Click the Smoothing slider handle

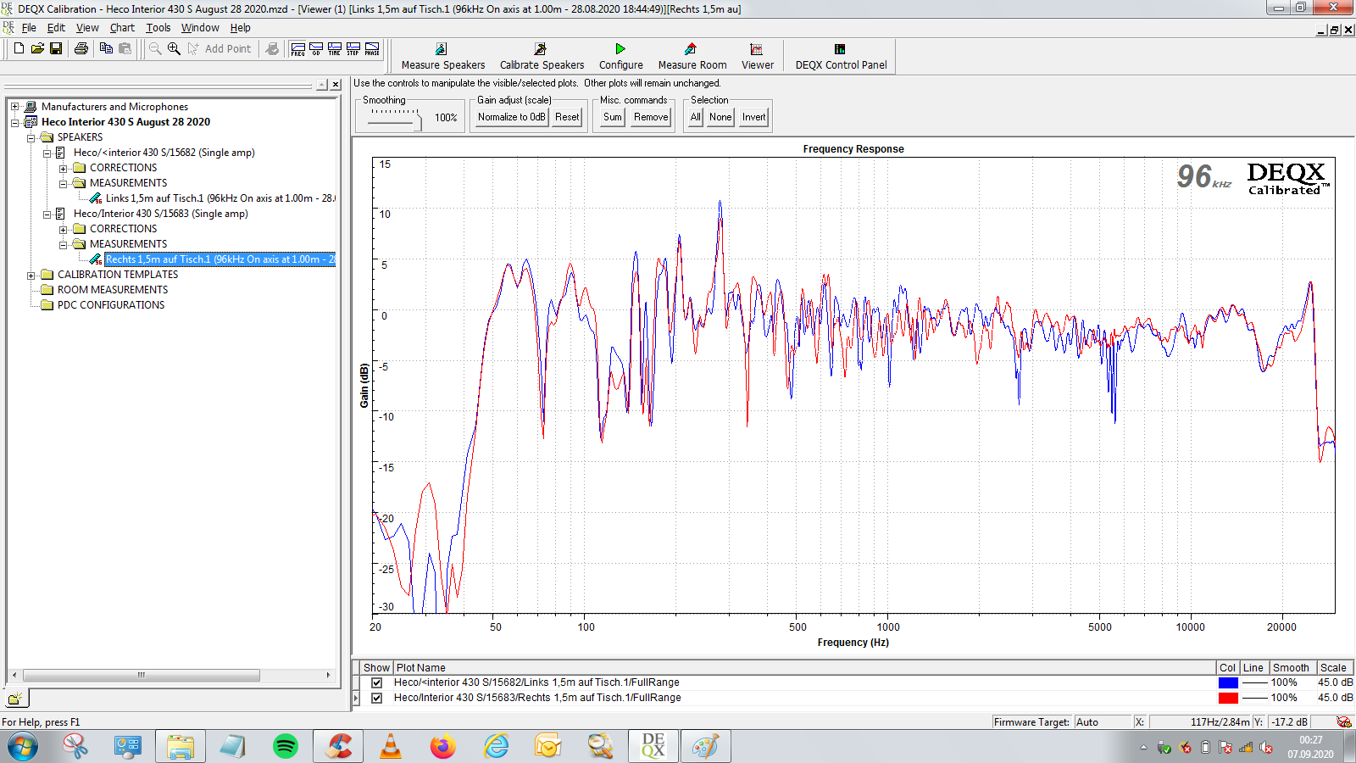[x=417, y=121]
